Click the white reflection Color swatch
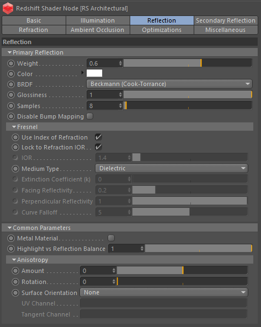Image resolution: width=261 pixels, height=327 pixels. tap(94, 73)
